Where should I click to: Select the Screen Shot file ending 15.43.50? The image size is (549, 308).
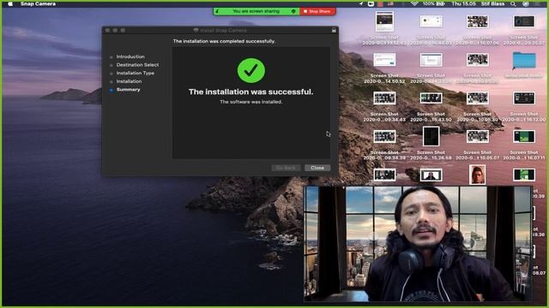coord(431,98)
